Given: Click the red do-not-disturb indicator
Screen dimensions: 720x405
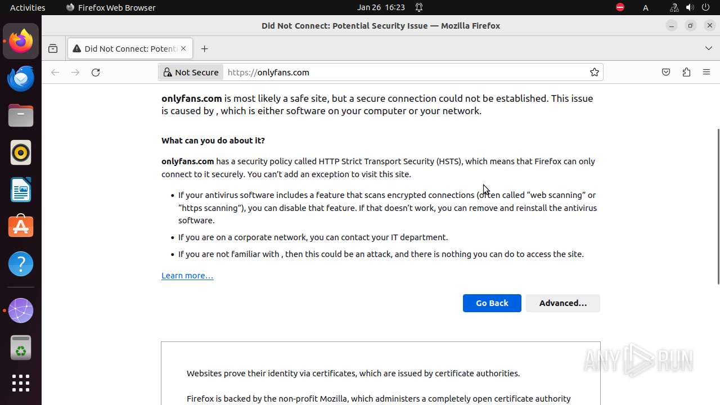Looking at the screenshot, I should click(620, 7).
